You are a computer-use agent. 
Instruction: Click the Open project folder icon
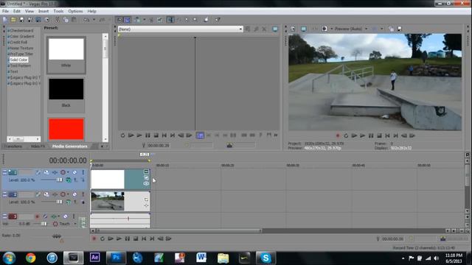(x=13, y=20)
